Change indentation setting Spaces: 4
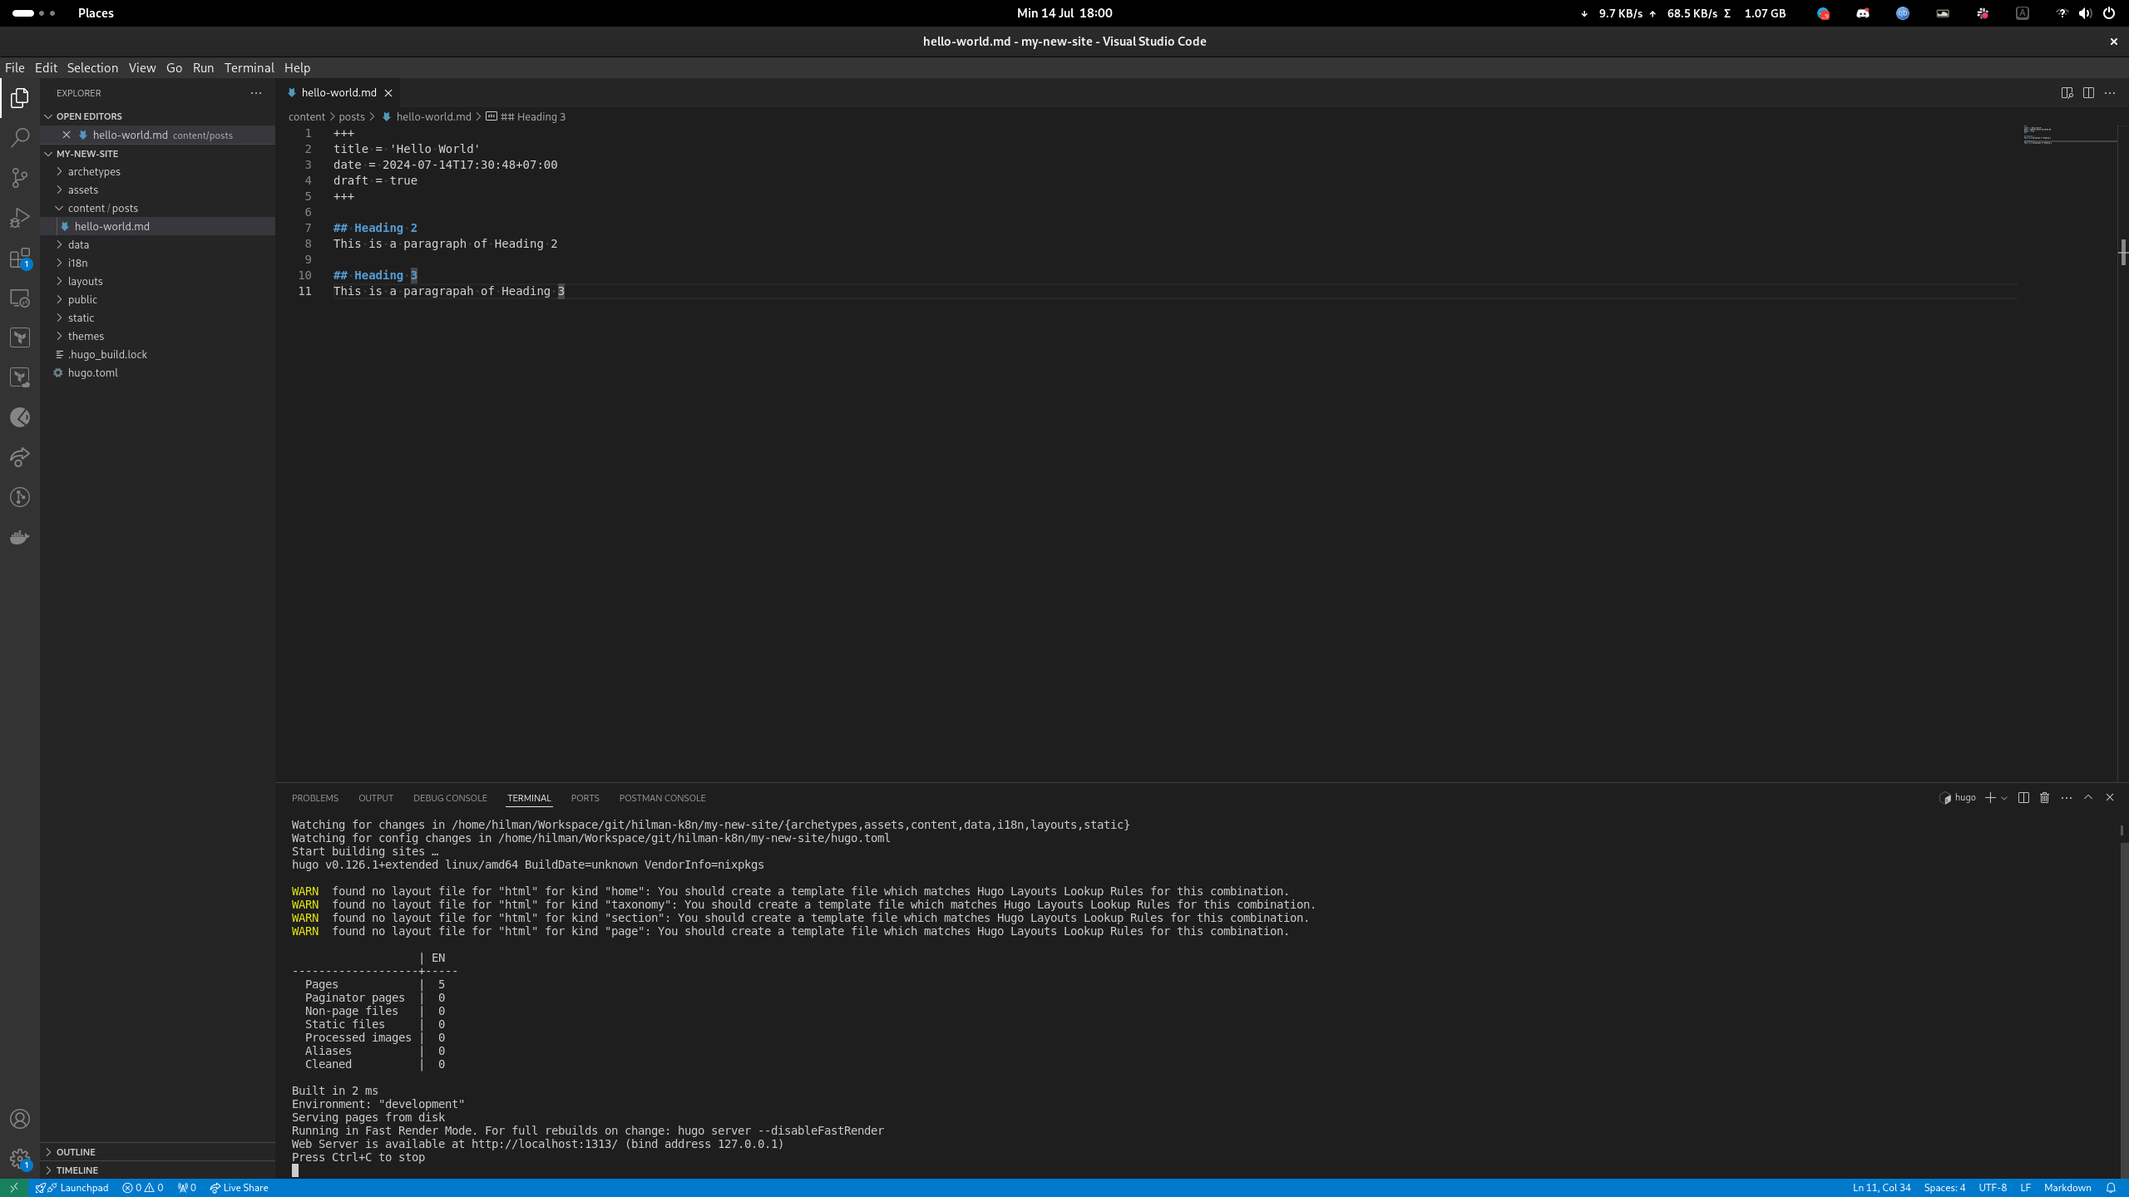This screenshot has height=1197, width=2129. point(1944,1188)
